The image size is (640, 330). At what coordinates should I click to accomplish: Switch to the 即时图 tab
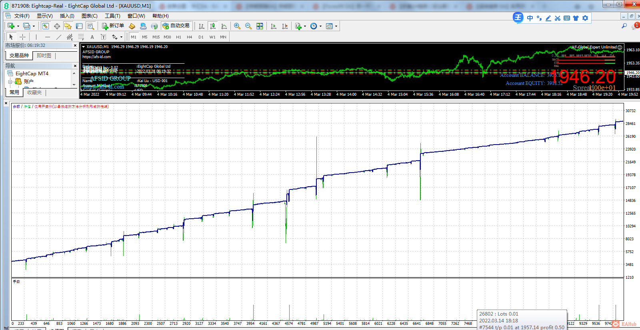pyautogui.click(x=44, y=56)
